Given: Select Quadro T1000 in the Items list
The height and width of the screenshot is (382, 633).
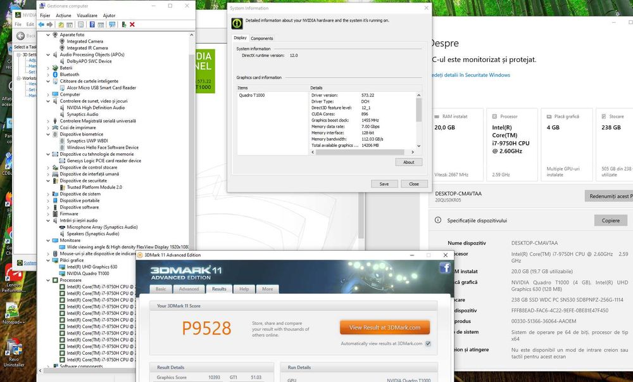Looking at the screenshot, I should pos(251,95).
